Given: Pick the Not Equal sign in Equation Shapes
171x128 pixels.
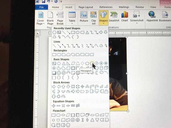Looking at the screenshot, I should (x=78, y=106).
